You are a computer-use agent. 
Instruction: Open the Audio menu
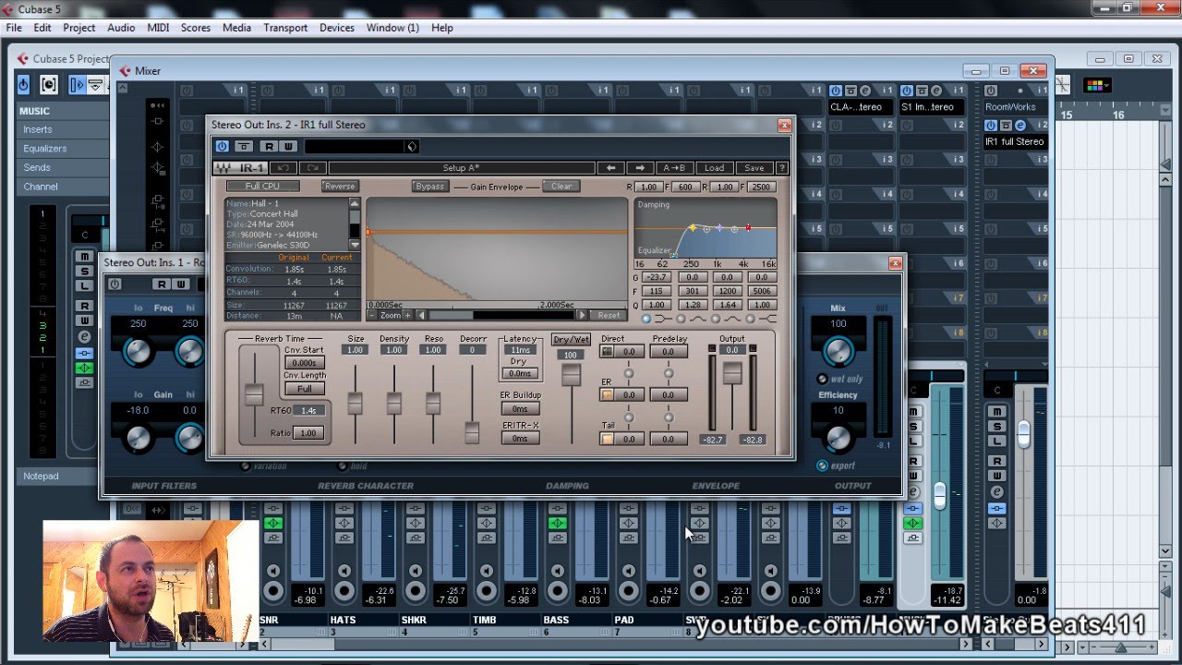click(121, 28)
